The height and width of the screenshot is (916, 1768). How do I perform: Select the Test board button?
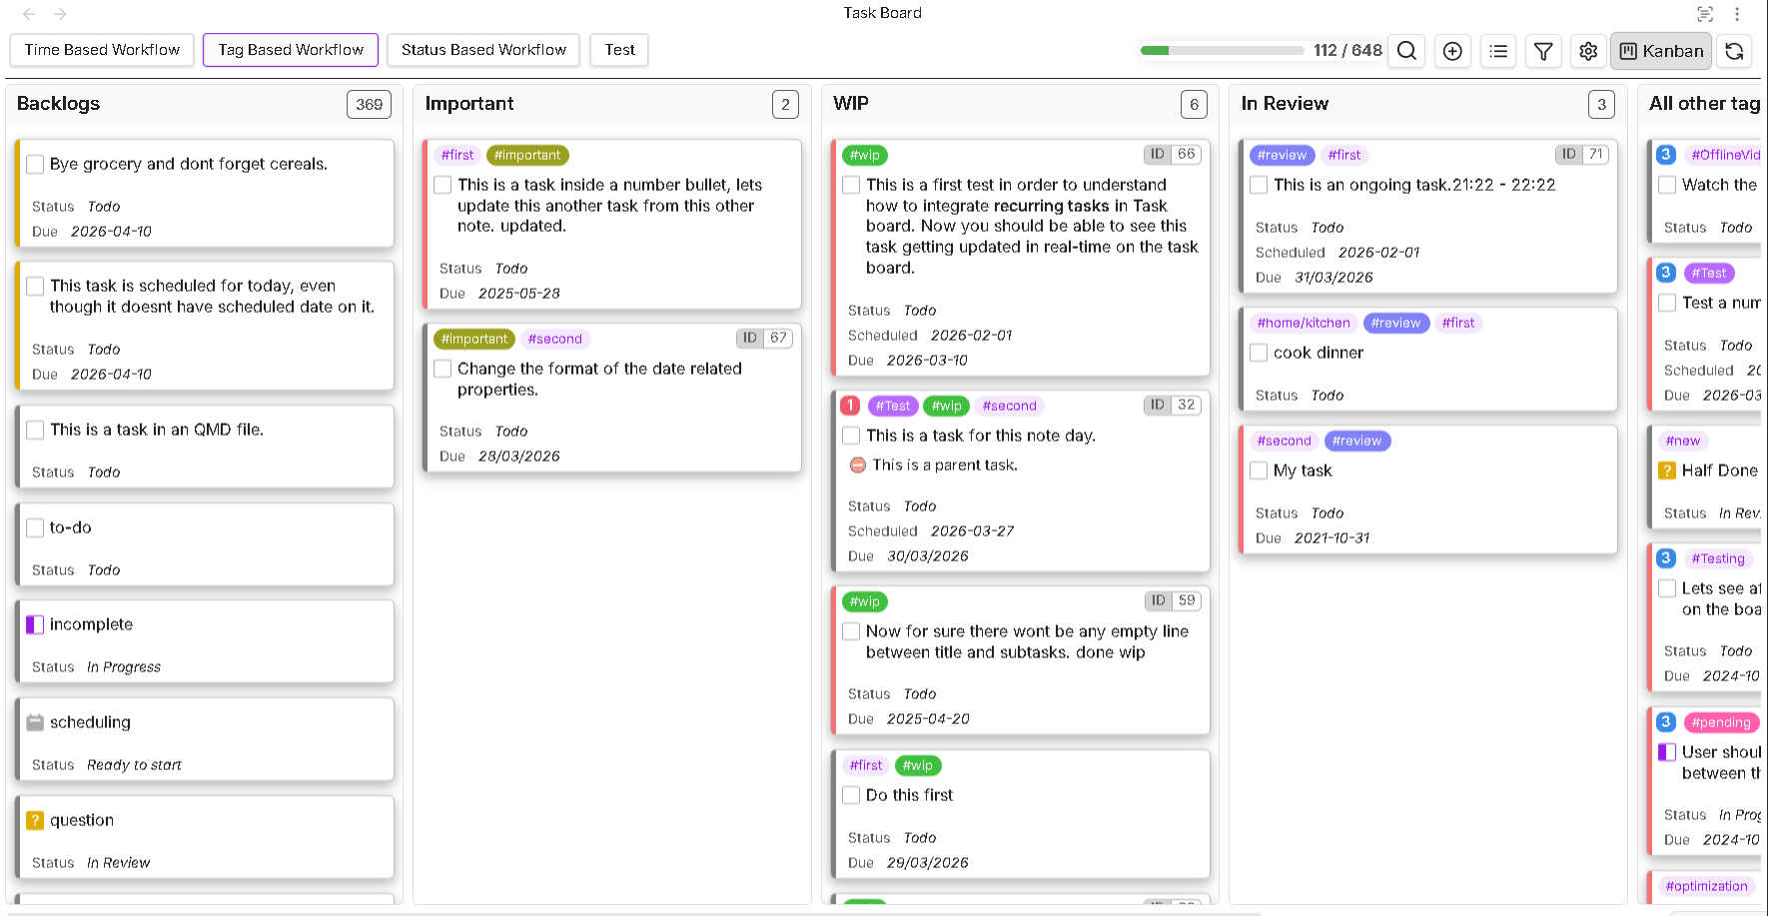click(x=618, y=49)
